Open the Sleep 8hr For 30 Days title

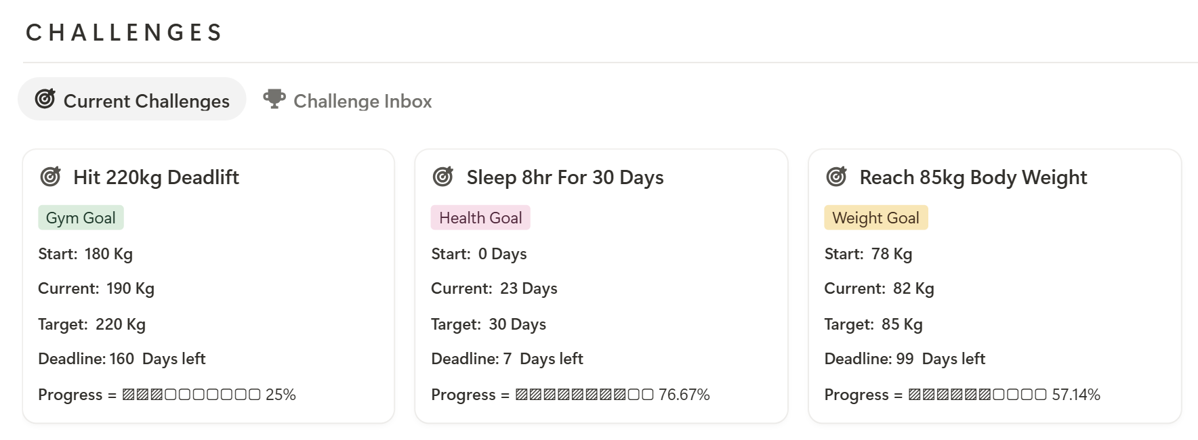point(565,177)
